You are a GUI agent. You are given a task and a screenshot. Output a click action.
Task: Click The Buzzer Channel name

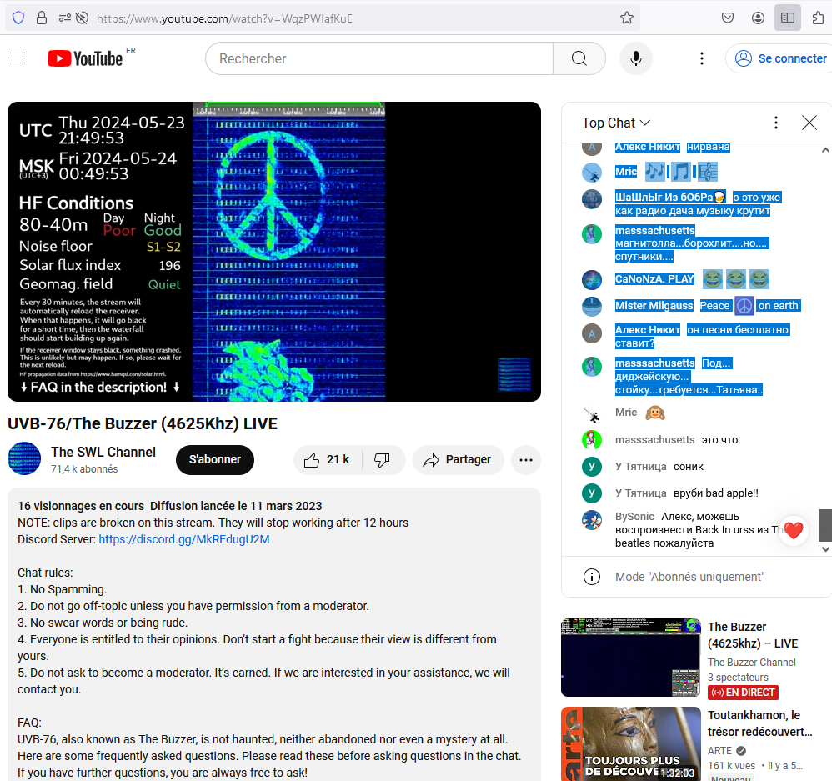coord(752,662)
